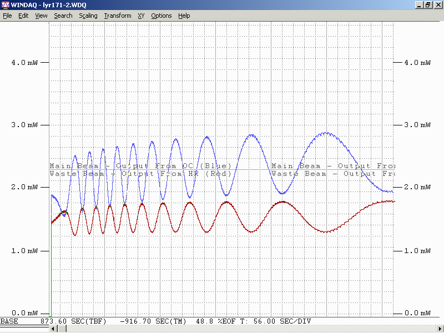Open the Search menu
This screenshot has width=444, height=333.
pyautogui.click(x=63, y=16)
